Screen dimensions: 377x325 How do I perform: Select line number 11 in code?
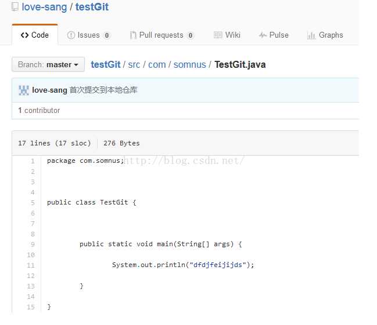(x=31, y=265)
